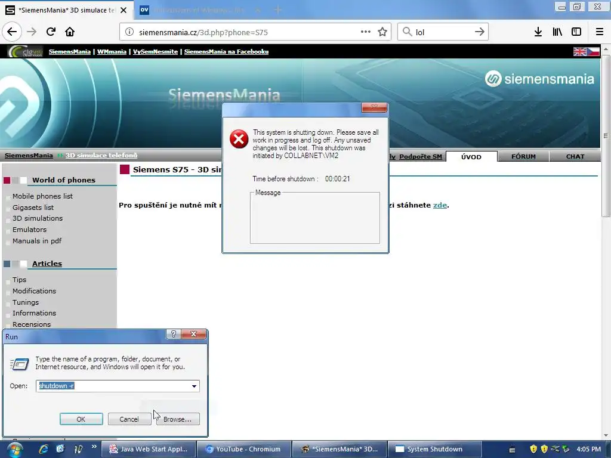Viewport: 611px width, 458px height.
Task: Switch to YouTube - Chromium taskbar item
Action: click(244, 449)
